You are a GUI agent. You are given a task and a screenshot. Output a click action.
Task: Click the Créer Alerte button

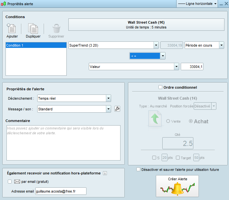coord(177,186)
